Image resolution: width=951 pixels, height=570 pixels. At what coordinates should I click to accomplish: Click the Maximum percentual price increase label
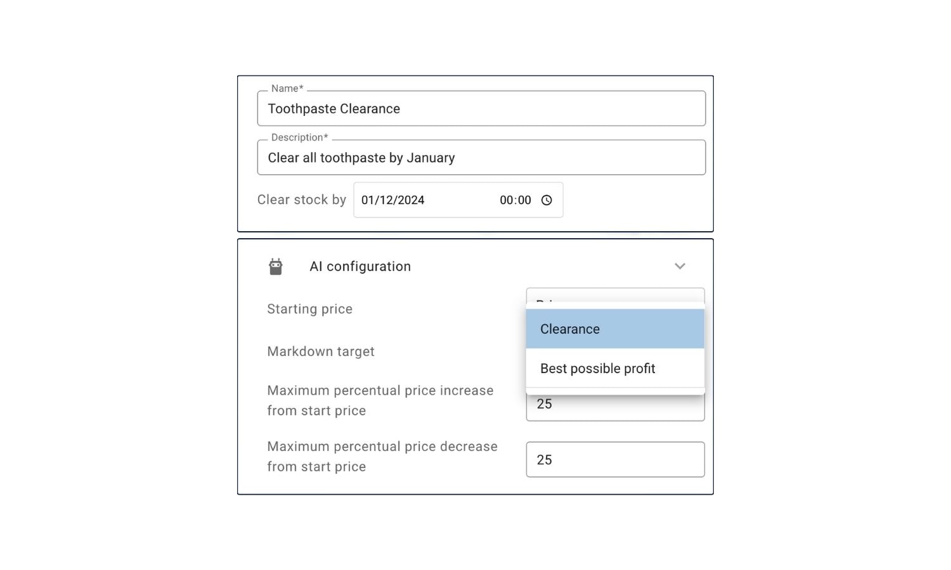(x=380, y=400)
